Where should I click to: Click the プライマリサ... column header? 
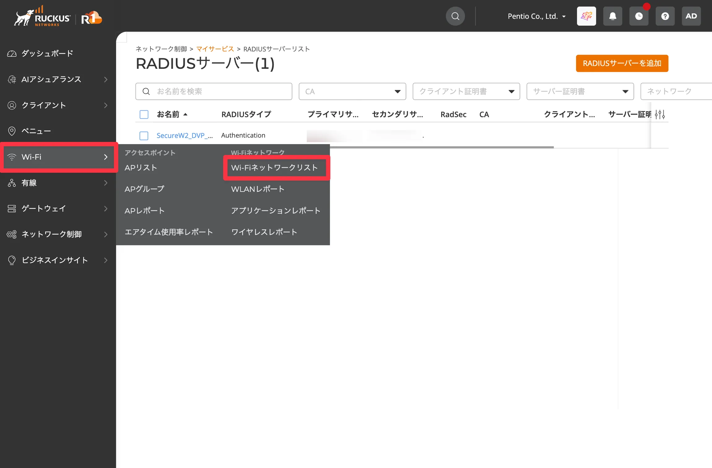click(333, 114)
